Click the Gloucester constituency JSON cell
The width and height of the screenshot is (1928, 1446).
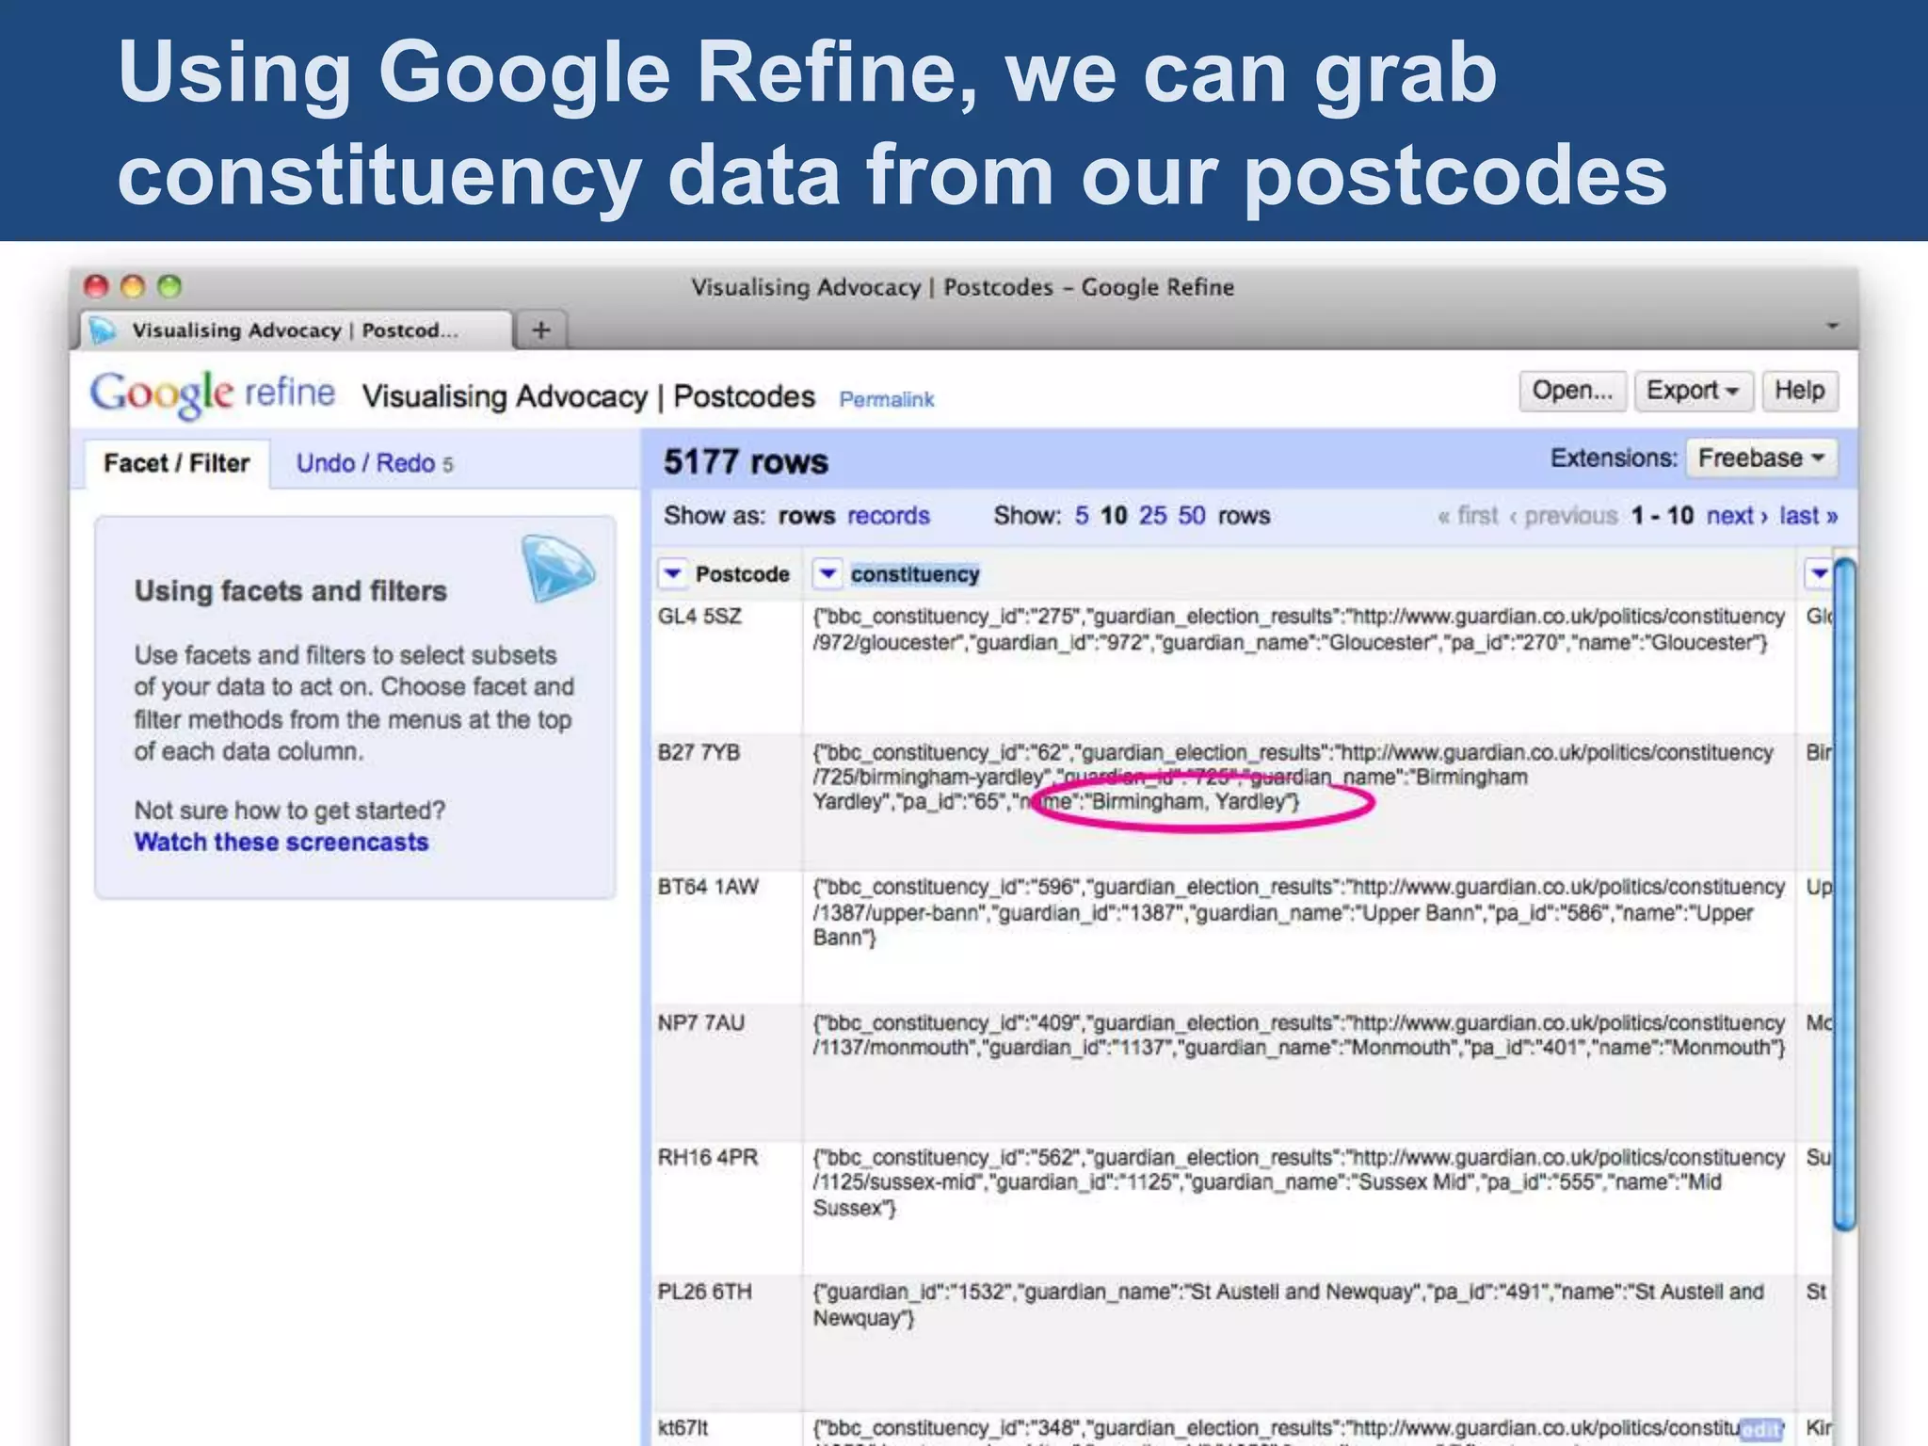coord(1299,667)
